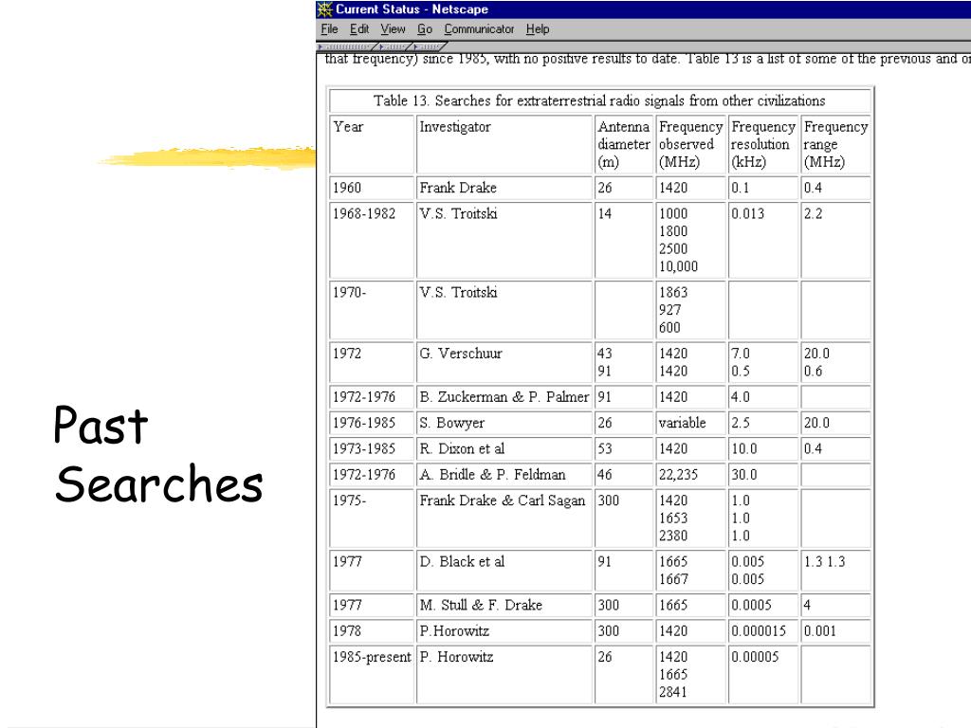Click V.S. Troitski in the 1968-1982 row
This screenshot has width=971, height=728.
458,213
